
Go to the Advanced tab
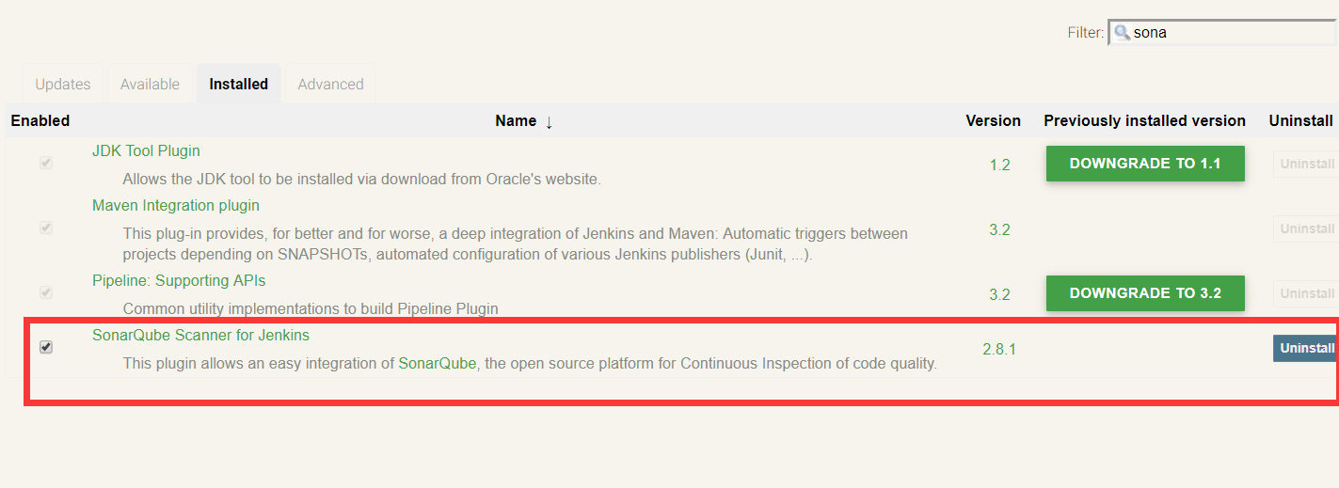[x=330, y=85]
